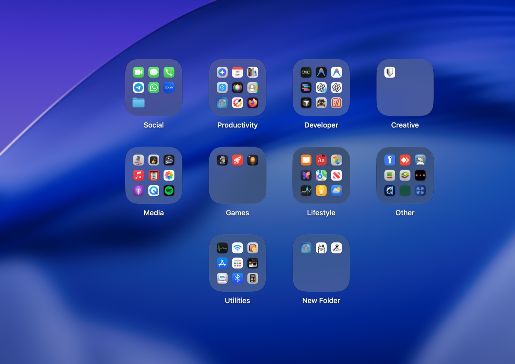
Task: Open the Social folder label
Action: click(154, 125)
